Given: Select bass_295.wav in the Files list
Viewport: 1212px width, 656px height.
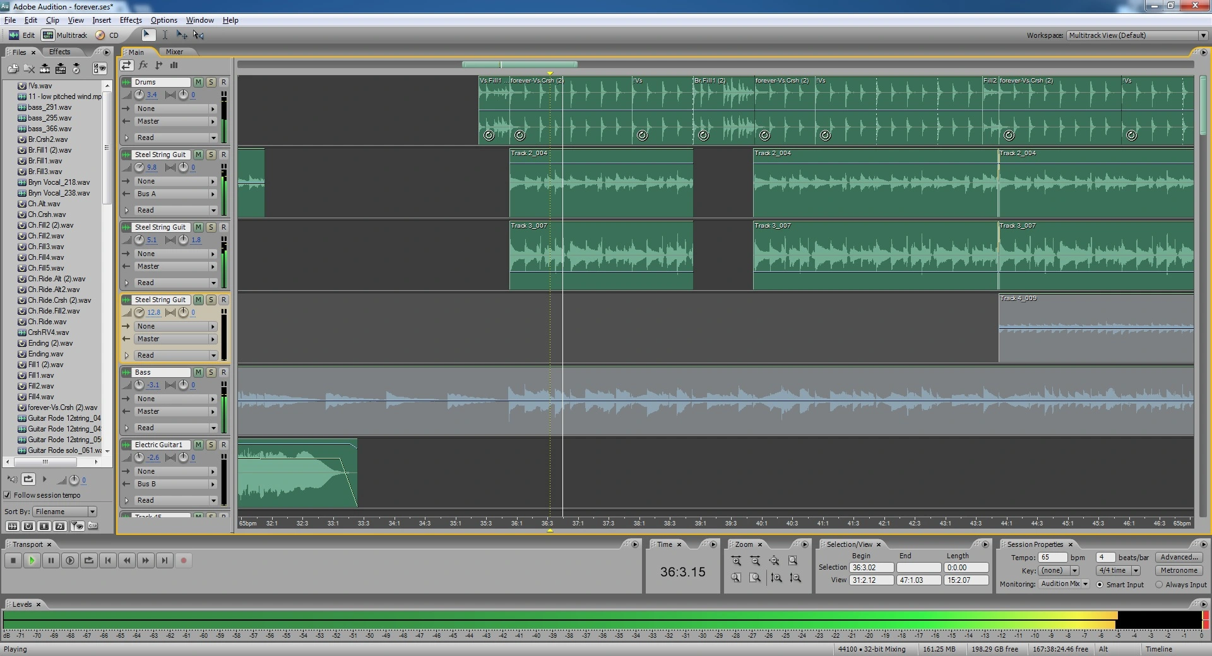Looking at the screenshot, I should tap(49, 118).
